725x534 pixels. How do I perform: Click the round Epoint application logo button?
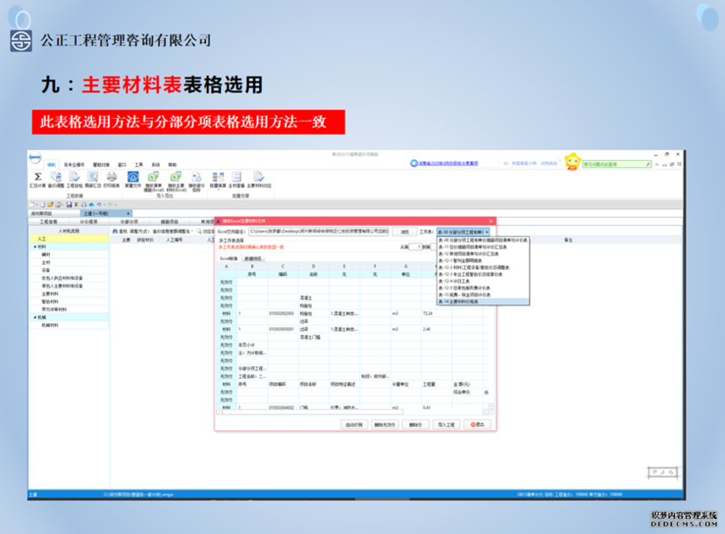pyautogui.click(x=35, y=158)
